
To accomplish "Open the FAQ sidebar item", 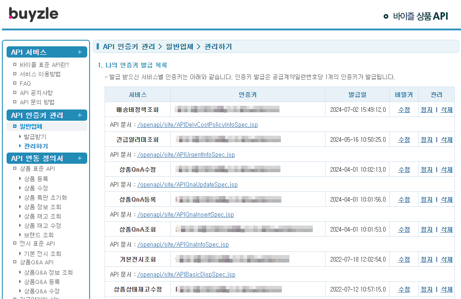I will (25, 83).
